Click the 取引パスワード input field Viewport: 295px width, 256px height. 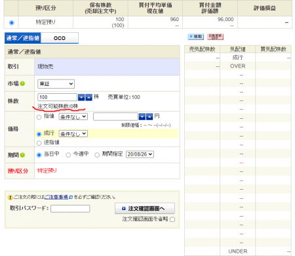[x=70, y=209]
